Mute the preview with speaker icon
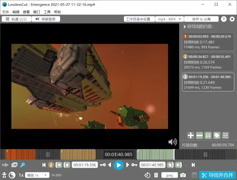Screen dimensions: 237x180 (173, 142)
